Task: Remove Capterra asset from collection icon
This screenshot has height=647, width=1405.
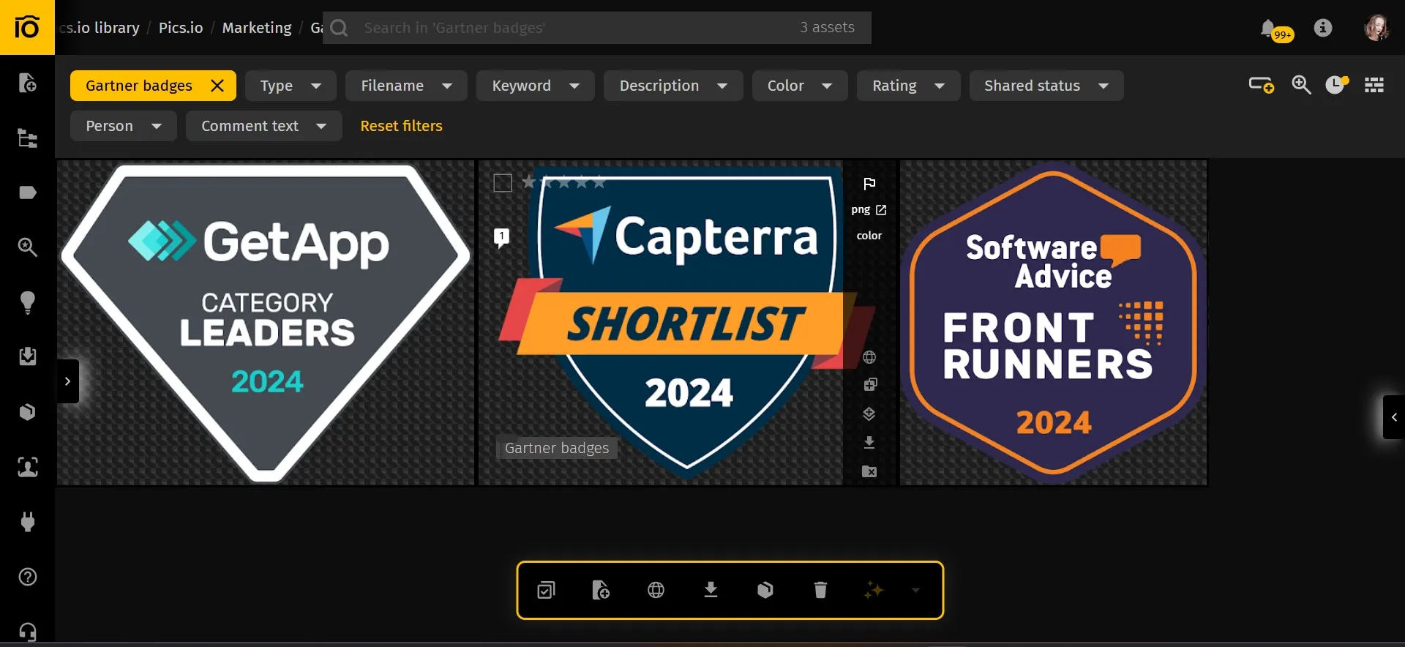Action: [869, 471]
